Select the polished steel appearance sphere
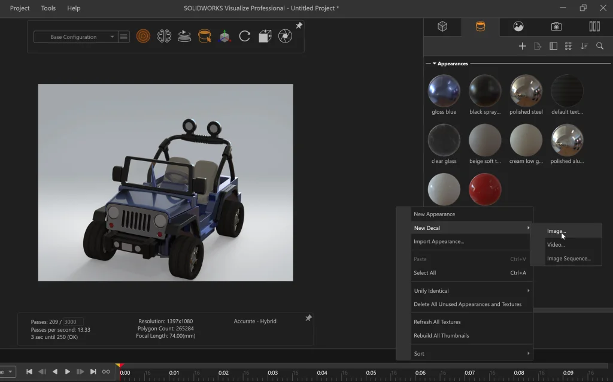The image size is (613, 382). (x=526, y=91)
